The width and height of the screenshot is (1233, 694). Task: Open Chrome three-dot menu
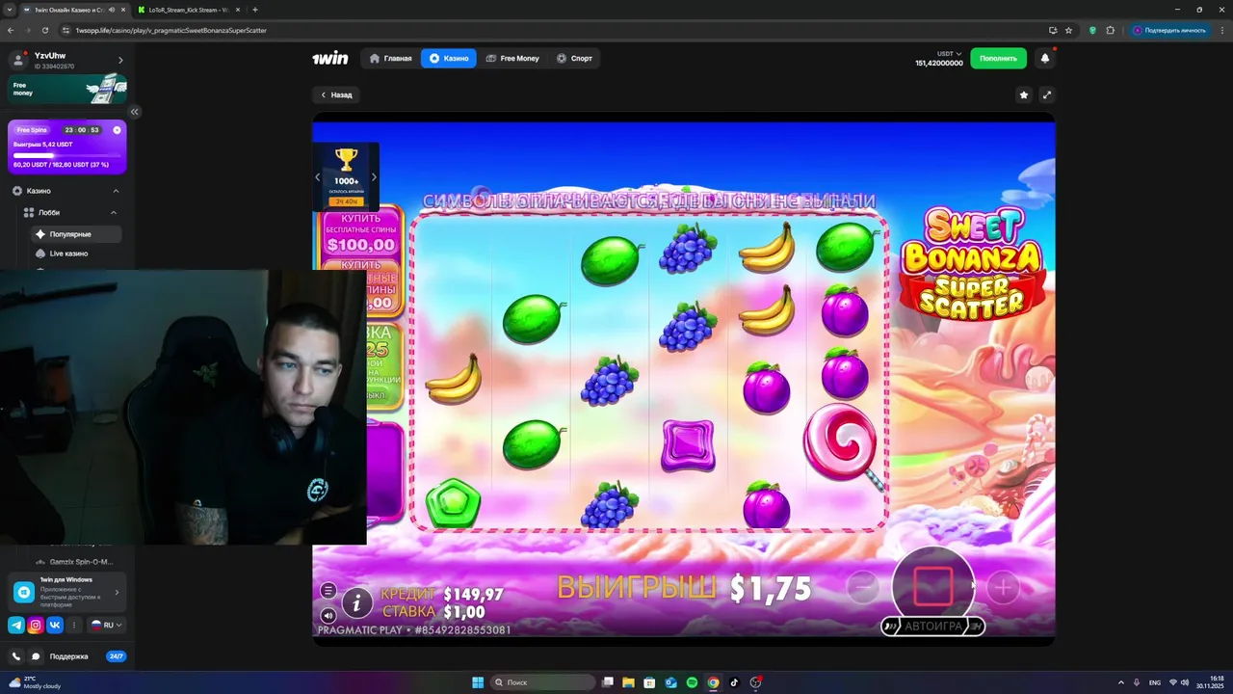tap(1221, 30)
